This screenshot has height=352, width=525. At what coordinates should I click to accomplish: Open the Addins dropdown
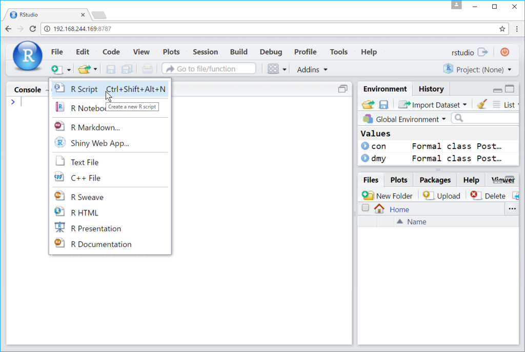(312, 70)
